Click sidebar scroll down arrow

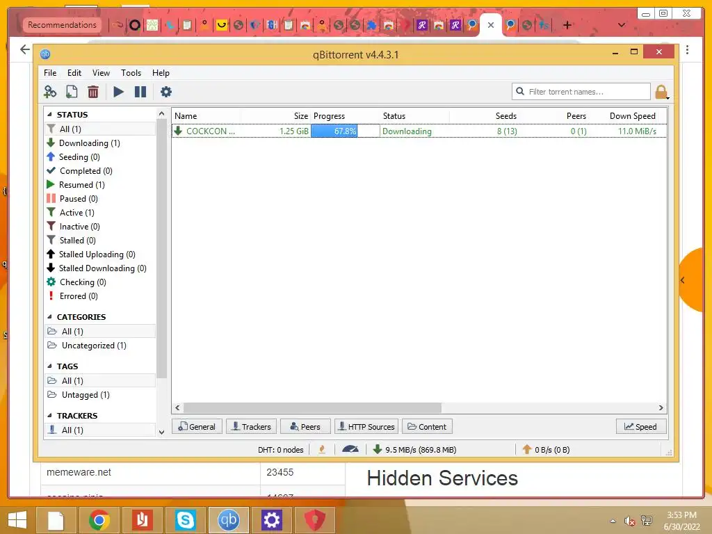pyautogui.click(x=161, y=432)
